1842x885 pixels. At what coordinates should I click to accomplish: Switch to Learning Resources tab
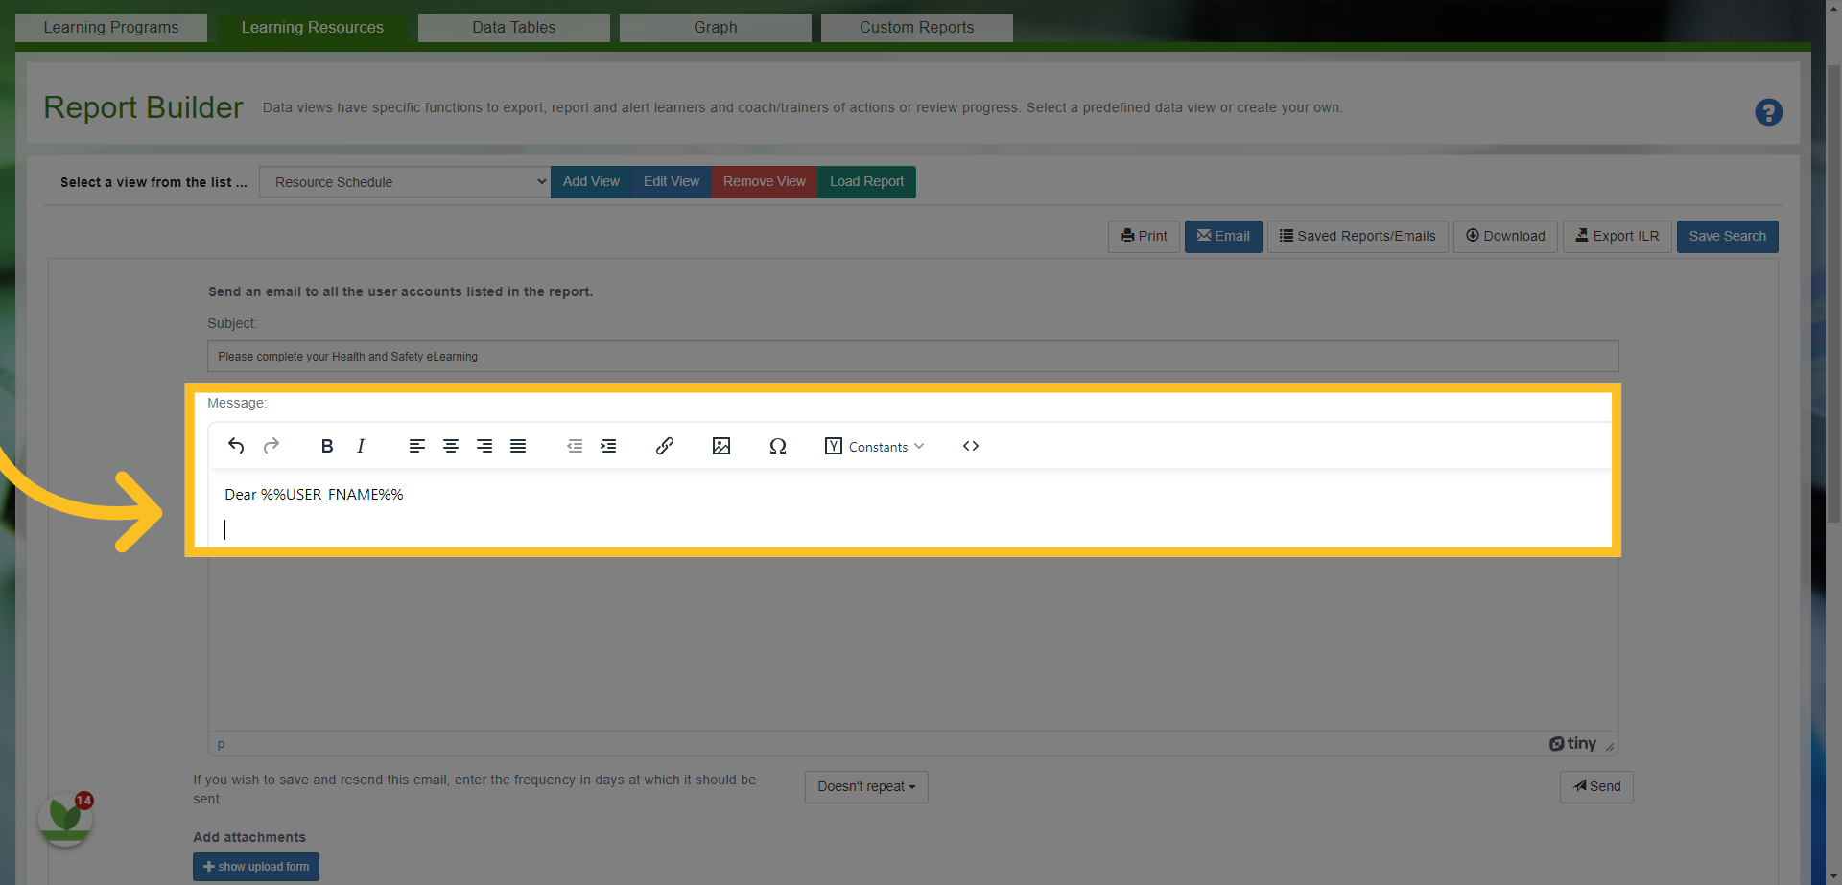coord(313,28)
